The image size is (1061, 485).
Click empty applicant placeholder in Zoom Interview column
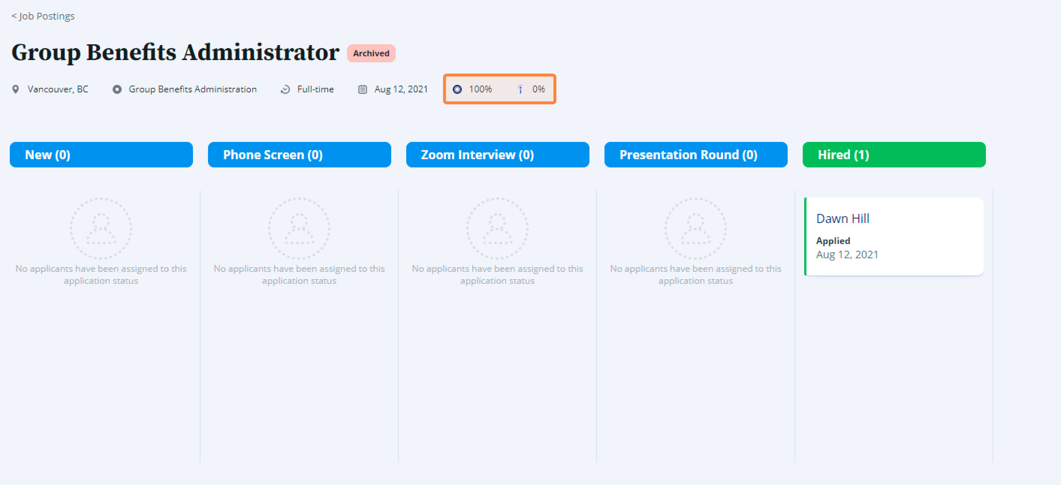click(497, 229)
